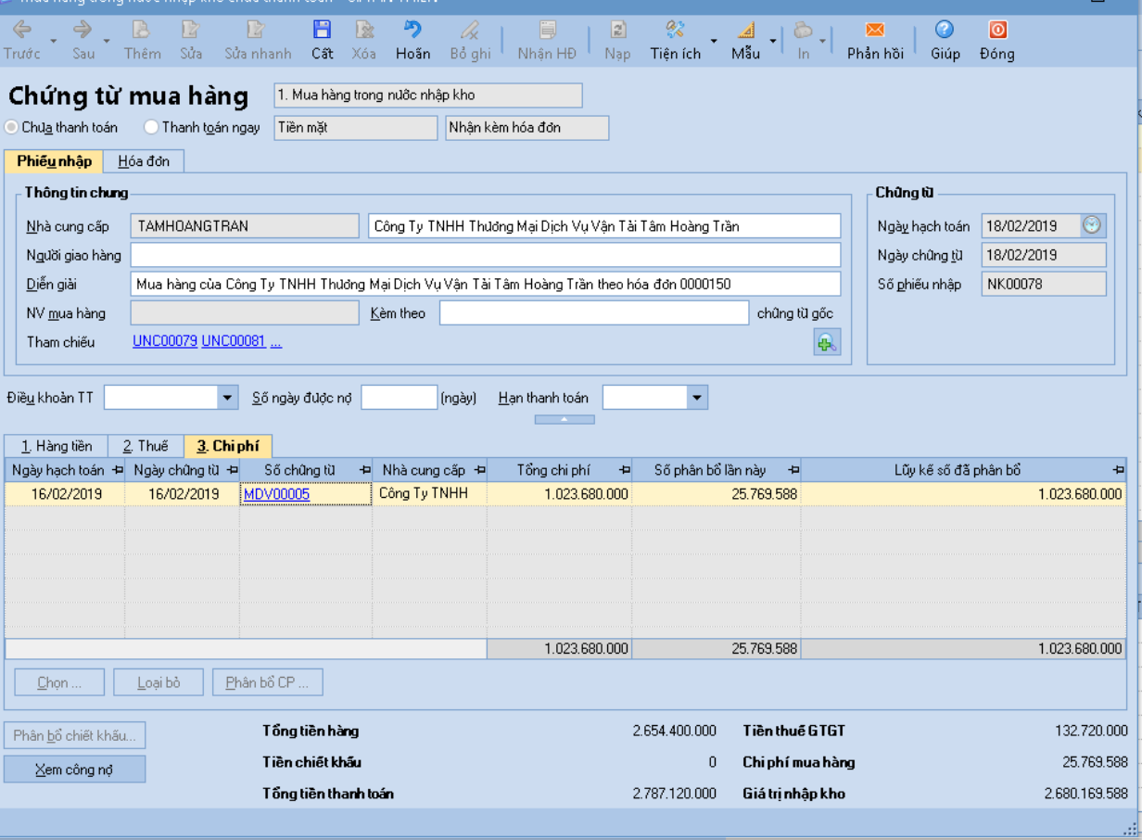
Task: Click the Người giao hàng input field
Action: [x=485, y=255]
